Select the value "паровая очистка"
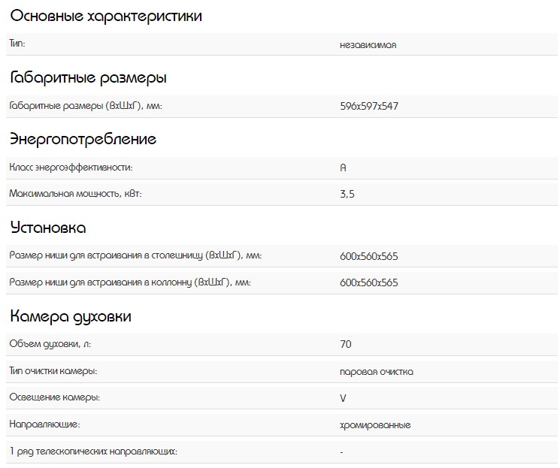The width and height of the screenshot is (560, 468). point(376,371)
